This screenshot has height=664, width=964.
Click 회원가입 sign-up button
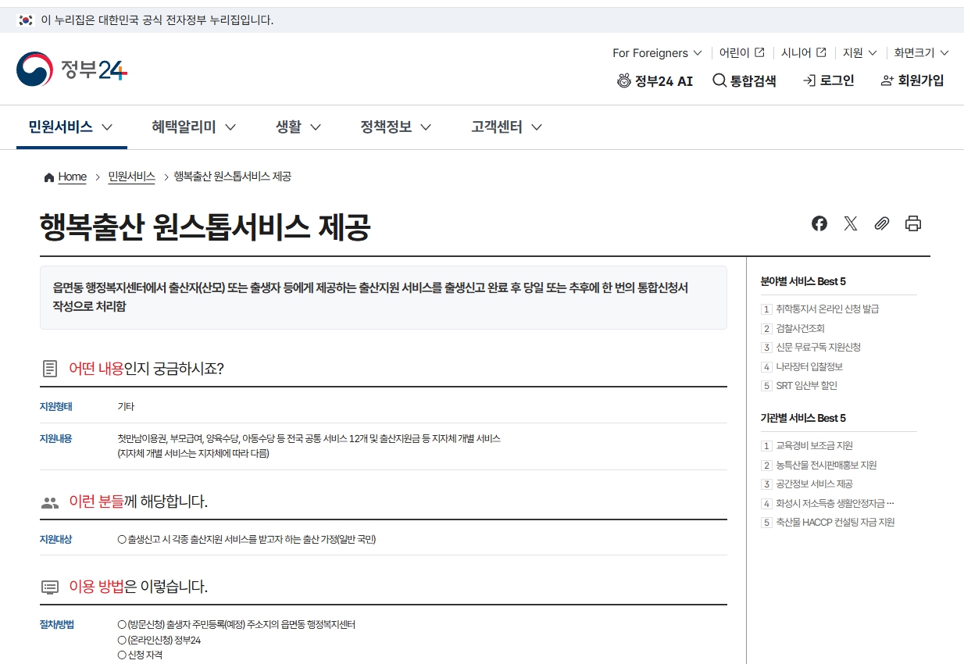point(912,80)
